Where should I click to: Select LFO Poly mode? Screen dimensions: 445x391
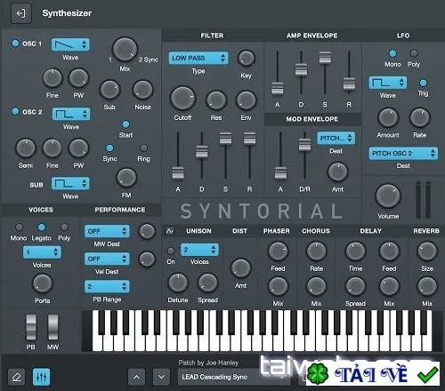[414, 53]
